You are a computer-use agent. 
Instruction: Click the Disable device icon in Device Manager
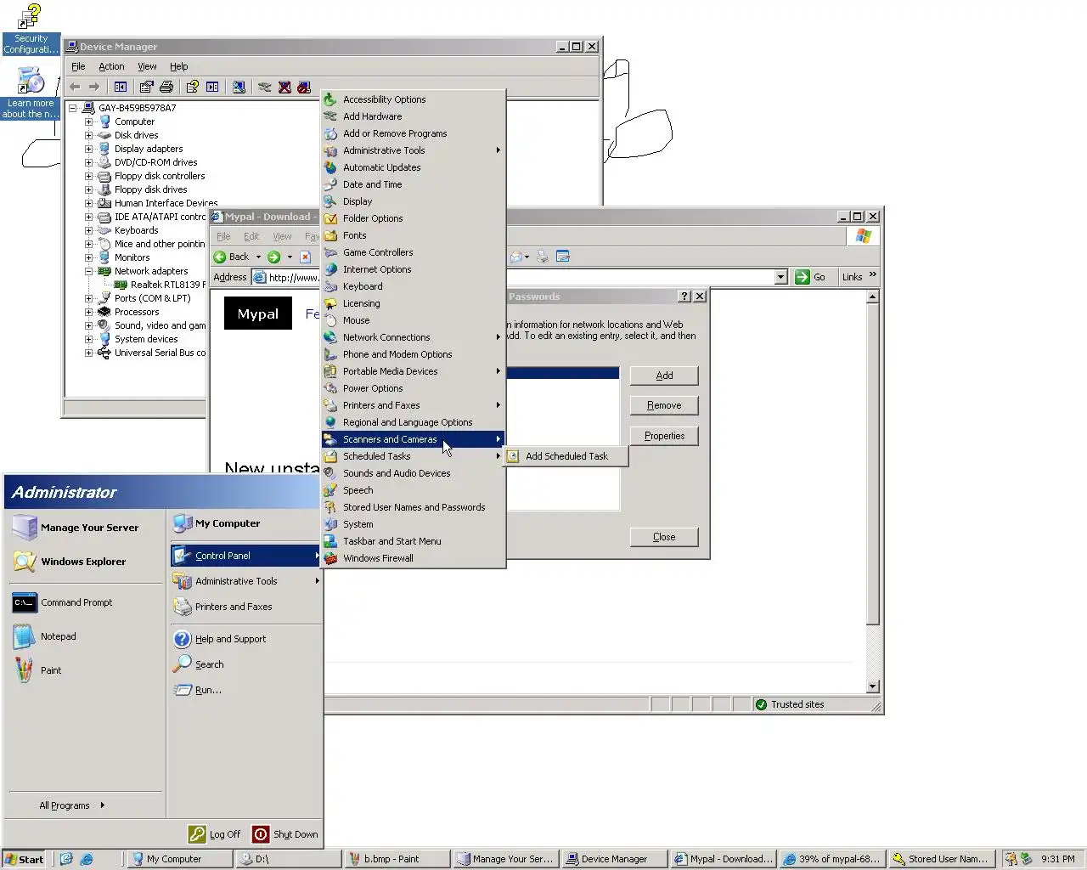tap(304, 87)
